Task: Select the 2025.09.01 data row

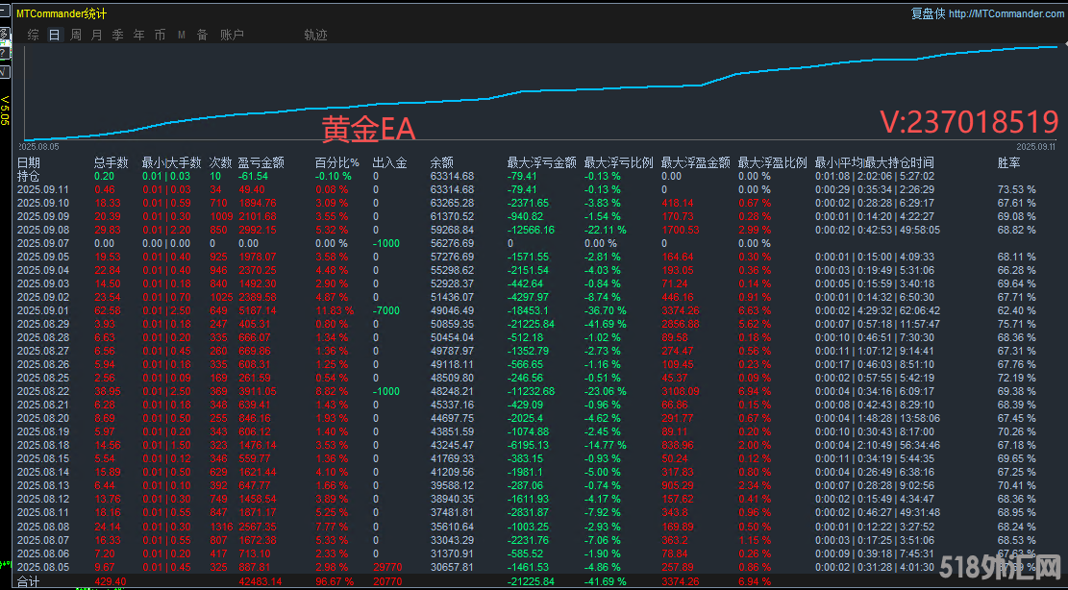Action: pos(43,311)
